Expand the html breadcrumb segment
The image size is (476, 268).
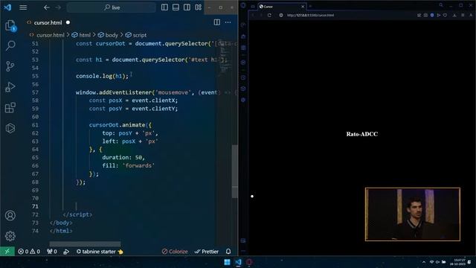[x=81, y=35]
